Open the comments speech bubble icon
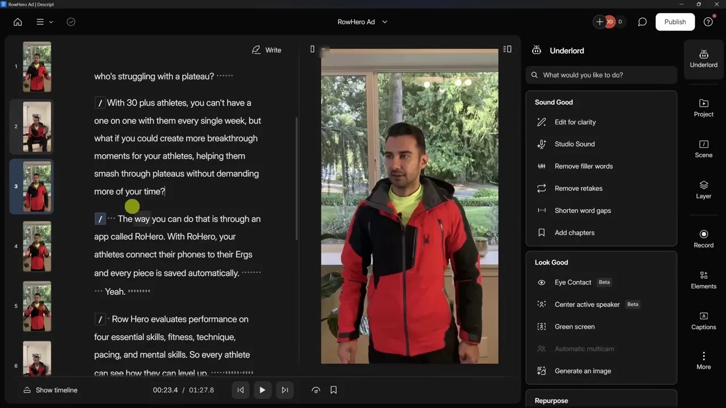The image size is (726, 408). (642, 22)
